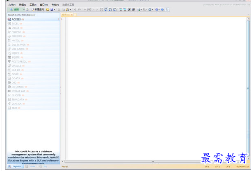Viewport: 251px width, 171px height.
Task: Click the DB2 row icon
Action: tap(9, 83)
